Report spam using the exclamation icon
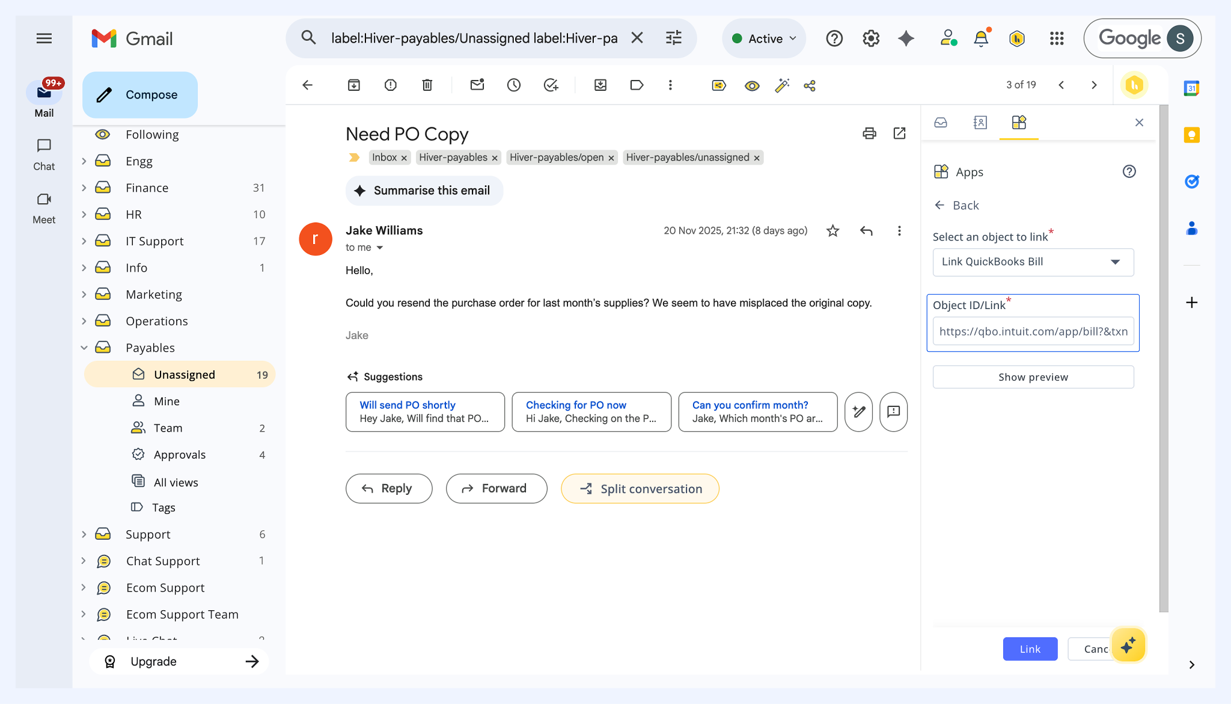The image size is (1231, 704). pyautogui.click(x=391, y=85)
